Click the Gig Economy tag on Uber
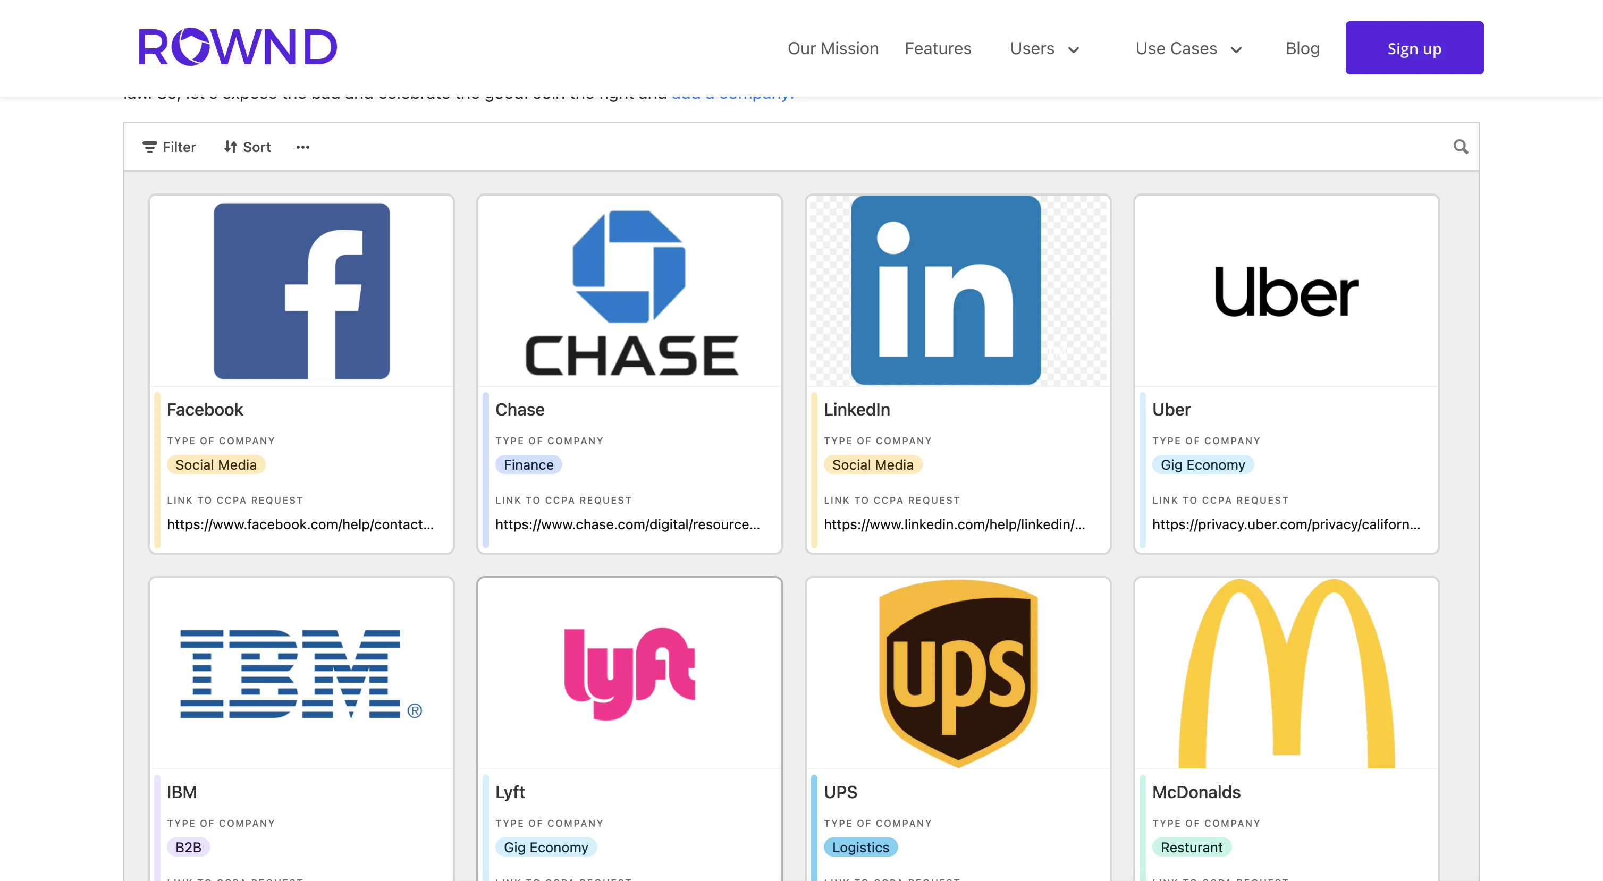1603x881 pixels. coord(1202,465)
